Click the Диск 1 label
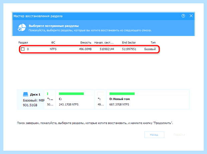 (x=35, y=94)
